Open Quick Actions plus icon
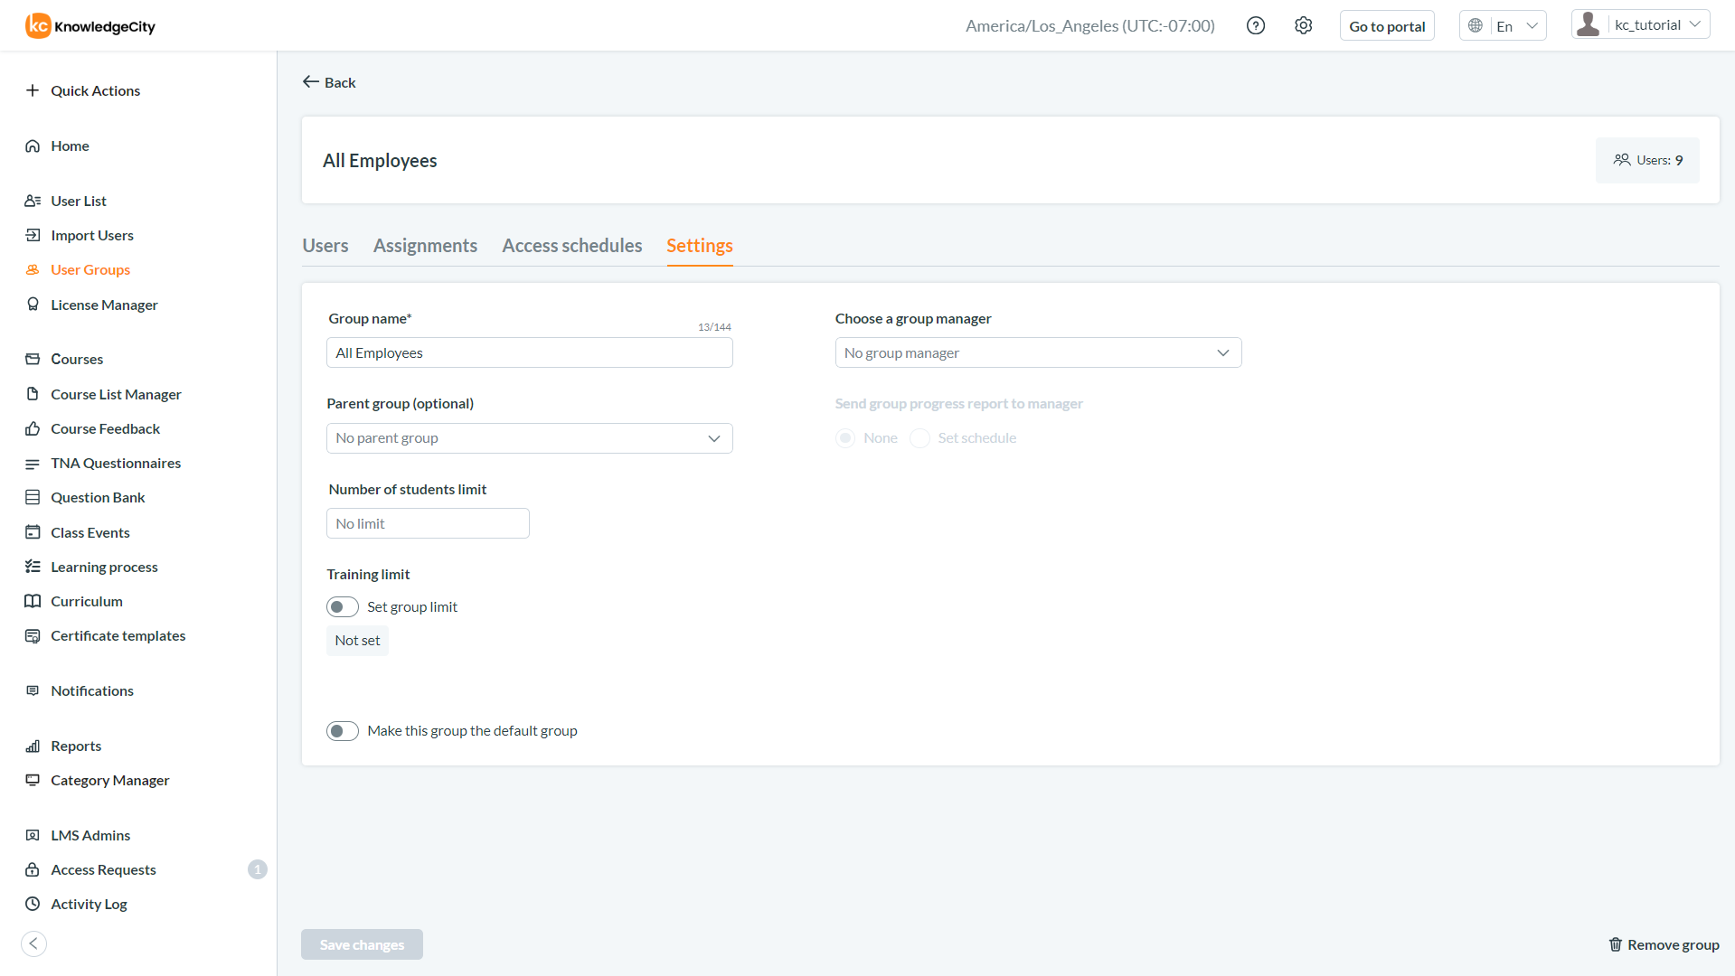Screen dimensions: 1735x976 pos(33,90)
